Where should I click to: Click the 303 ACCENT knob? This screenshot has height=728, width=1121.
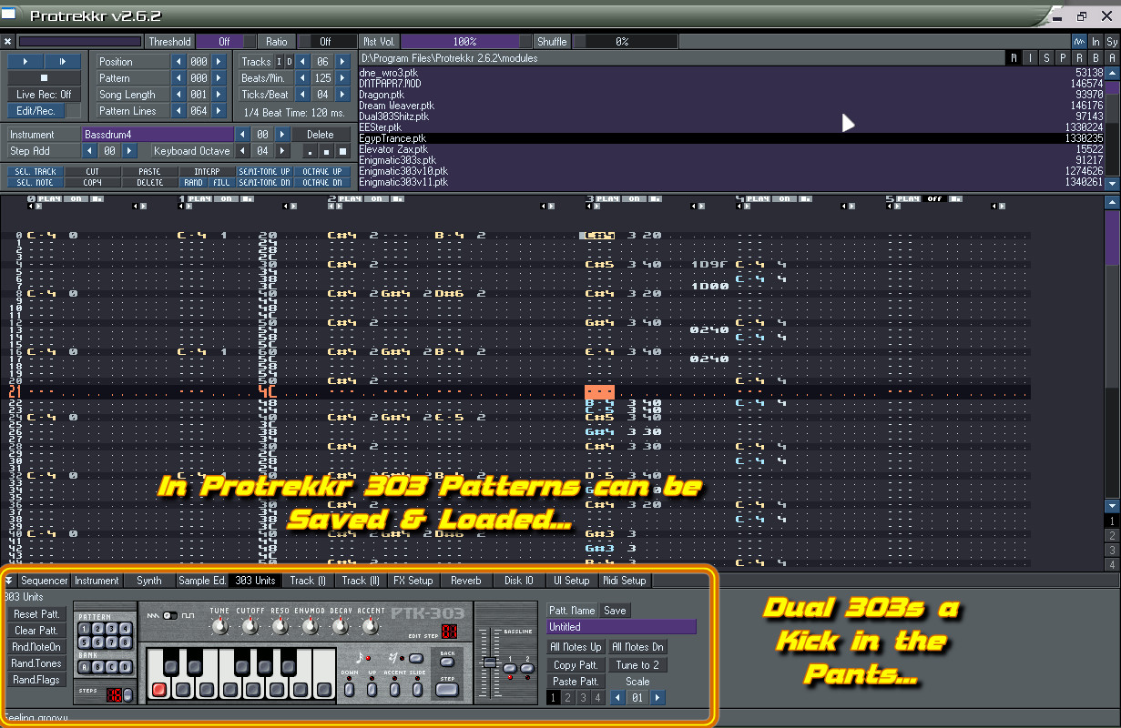pyautogui.click(x=370, y=627)
